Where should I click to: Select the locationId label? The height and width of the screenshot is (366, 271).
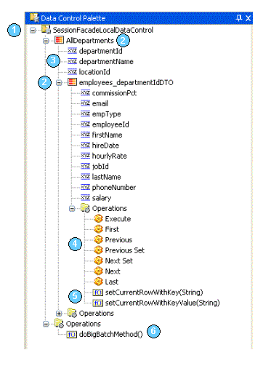pos(94,72)
